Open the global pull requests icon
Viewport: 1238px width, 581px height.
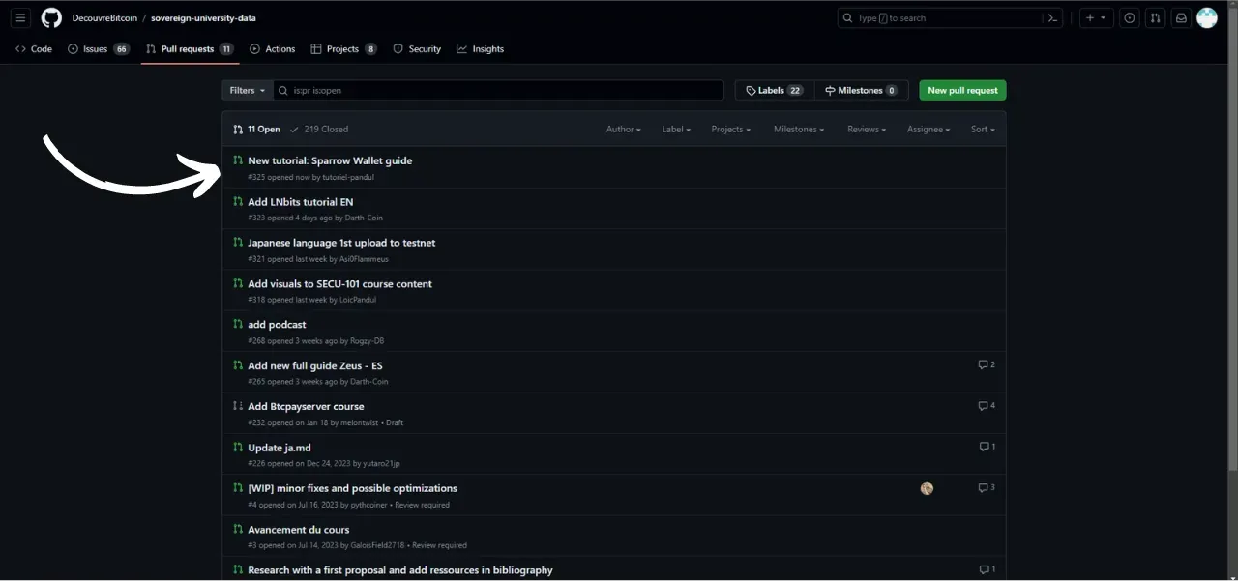pyautogui.click(x=1155, y=17)
